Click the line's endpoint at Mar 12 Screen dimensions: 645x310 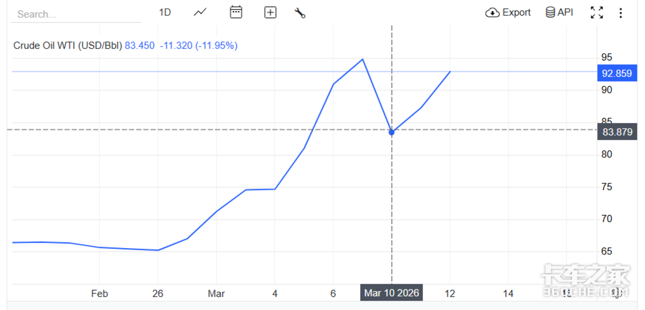click(450, 71)
